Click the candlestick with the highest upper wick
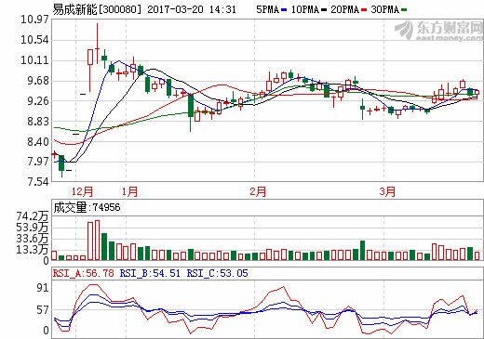The image size is (484, 339). click(x=97, y=44)
